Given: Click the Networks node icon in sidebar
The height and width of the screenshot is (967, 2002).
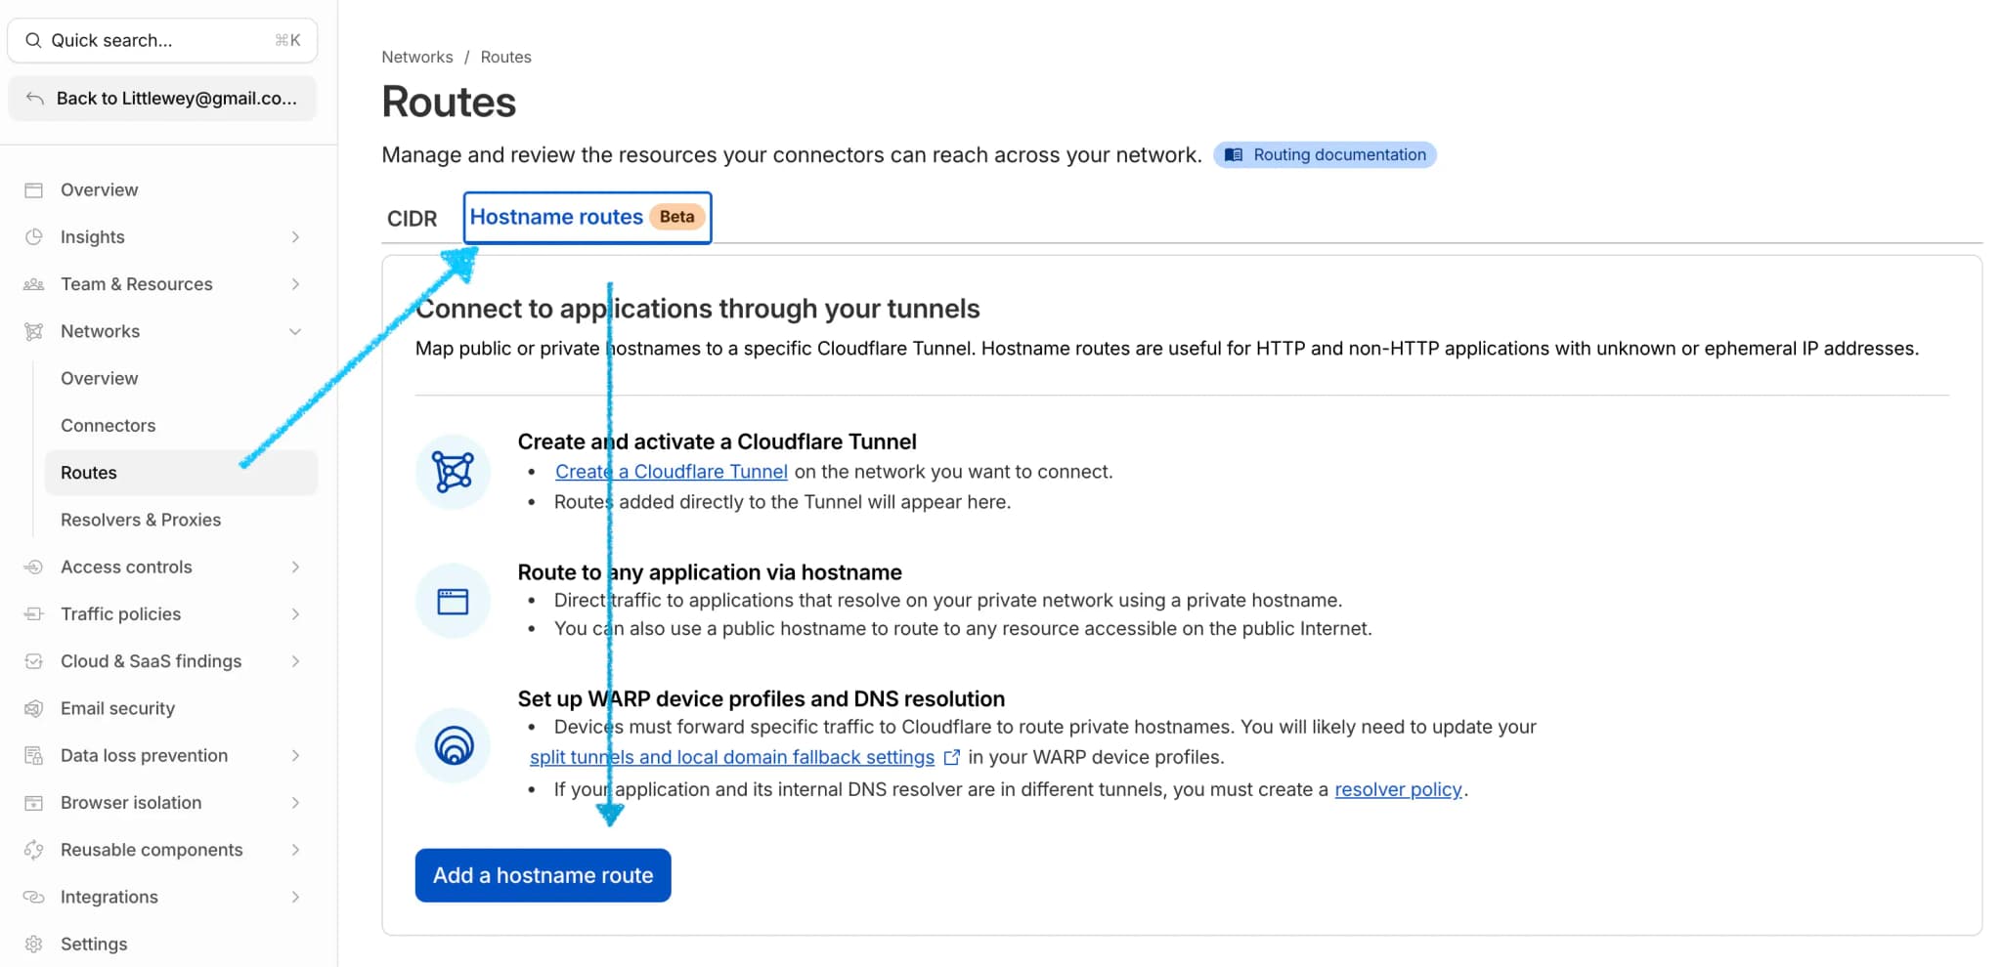Looking at the screenshot, I should tap(34, 331).
